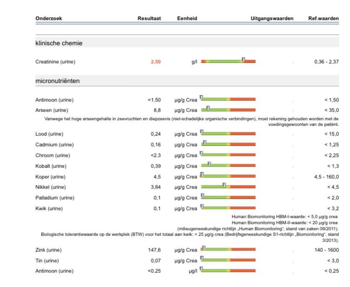Click the Arseen range indicator bar

(x=228, y=109)
